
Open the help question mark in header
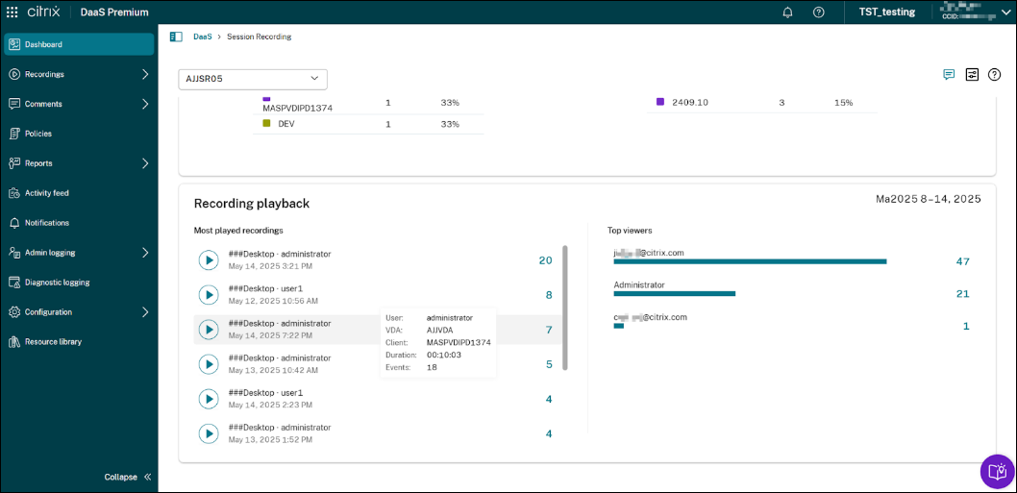[818, 12]
